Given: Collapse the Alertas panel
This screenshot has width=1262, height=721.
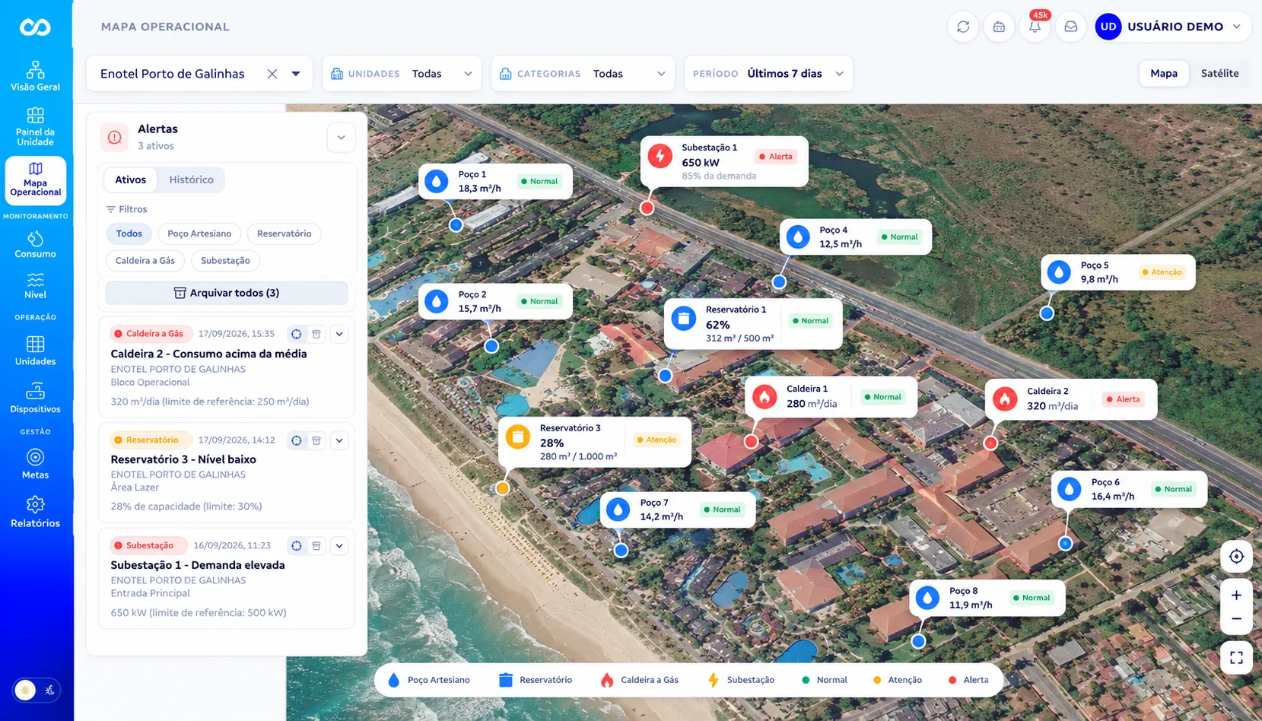Looking at the screenshot, I should point(341,138).
